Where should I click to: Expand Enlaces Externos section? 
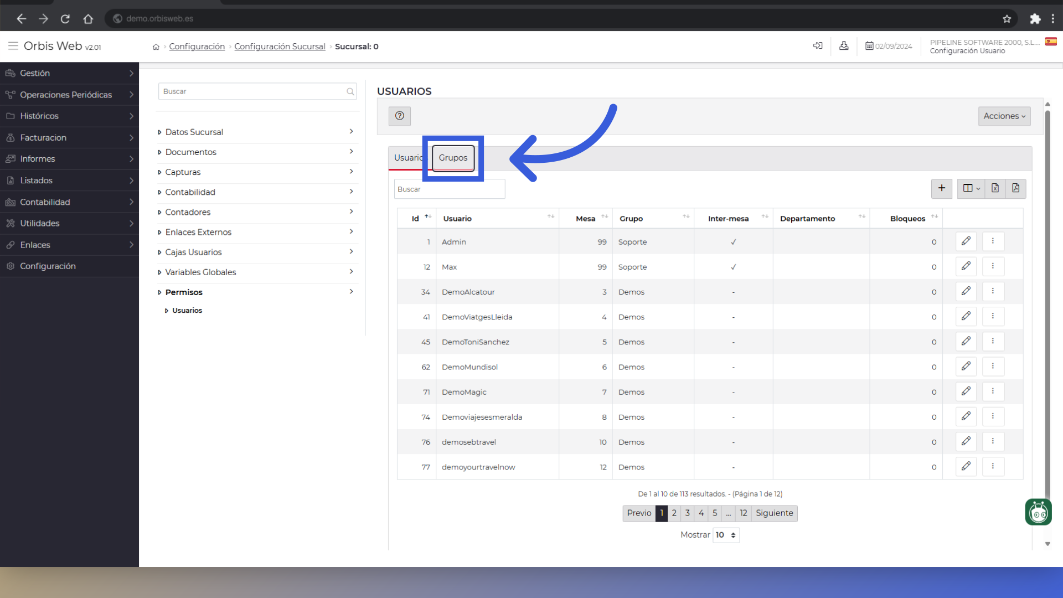point(256,232)
